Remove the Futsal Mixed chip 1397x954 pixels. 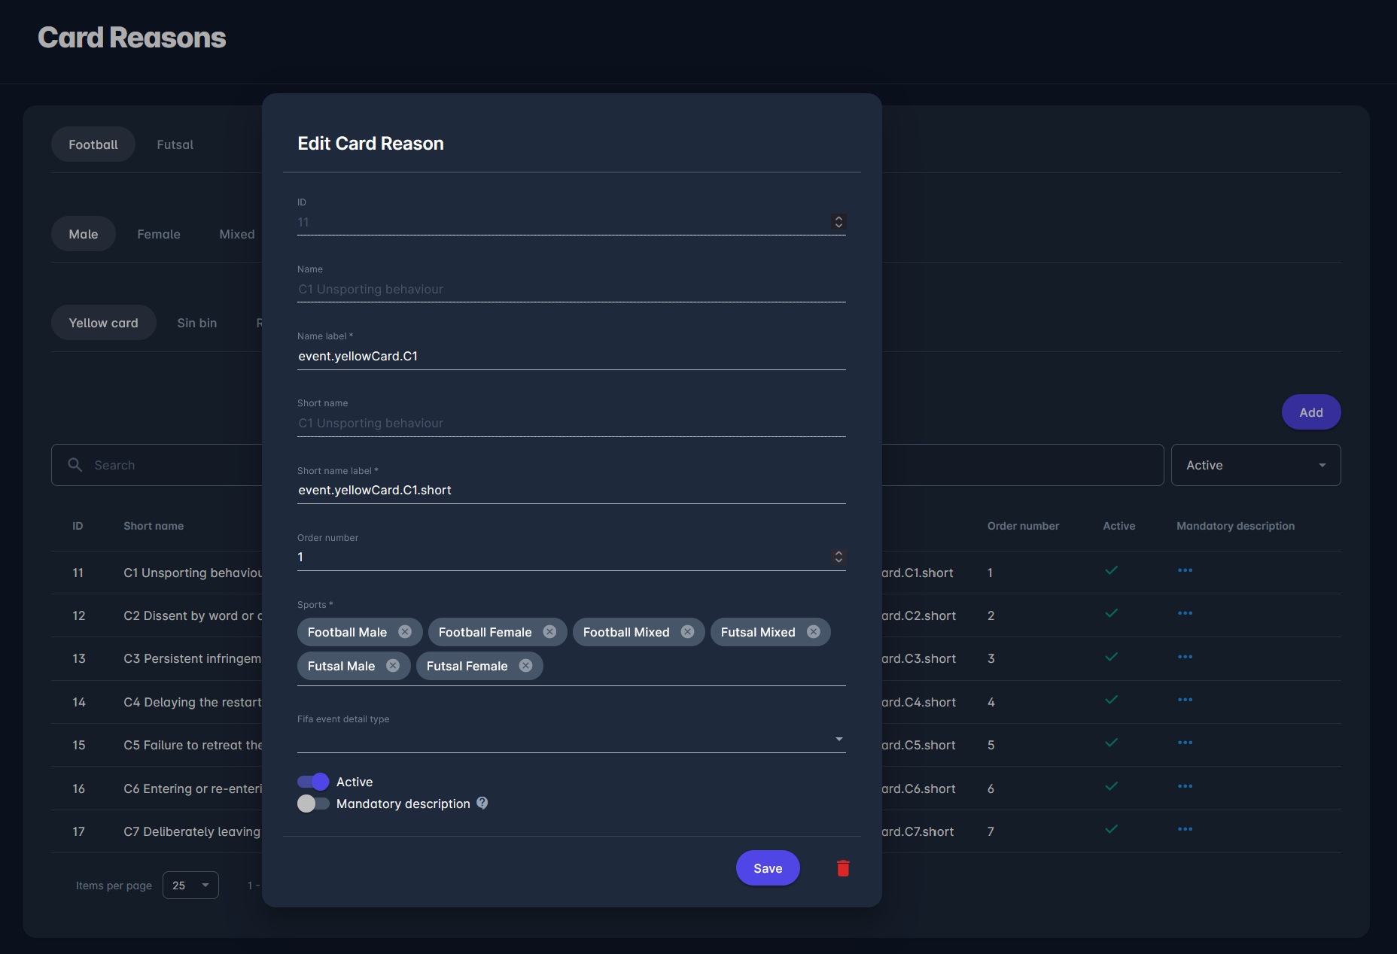click(x=813, y=632)
